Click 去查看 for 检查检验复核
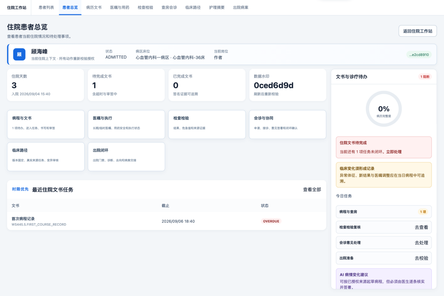Screen dimensions: 444x296 tap(421, 227)
